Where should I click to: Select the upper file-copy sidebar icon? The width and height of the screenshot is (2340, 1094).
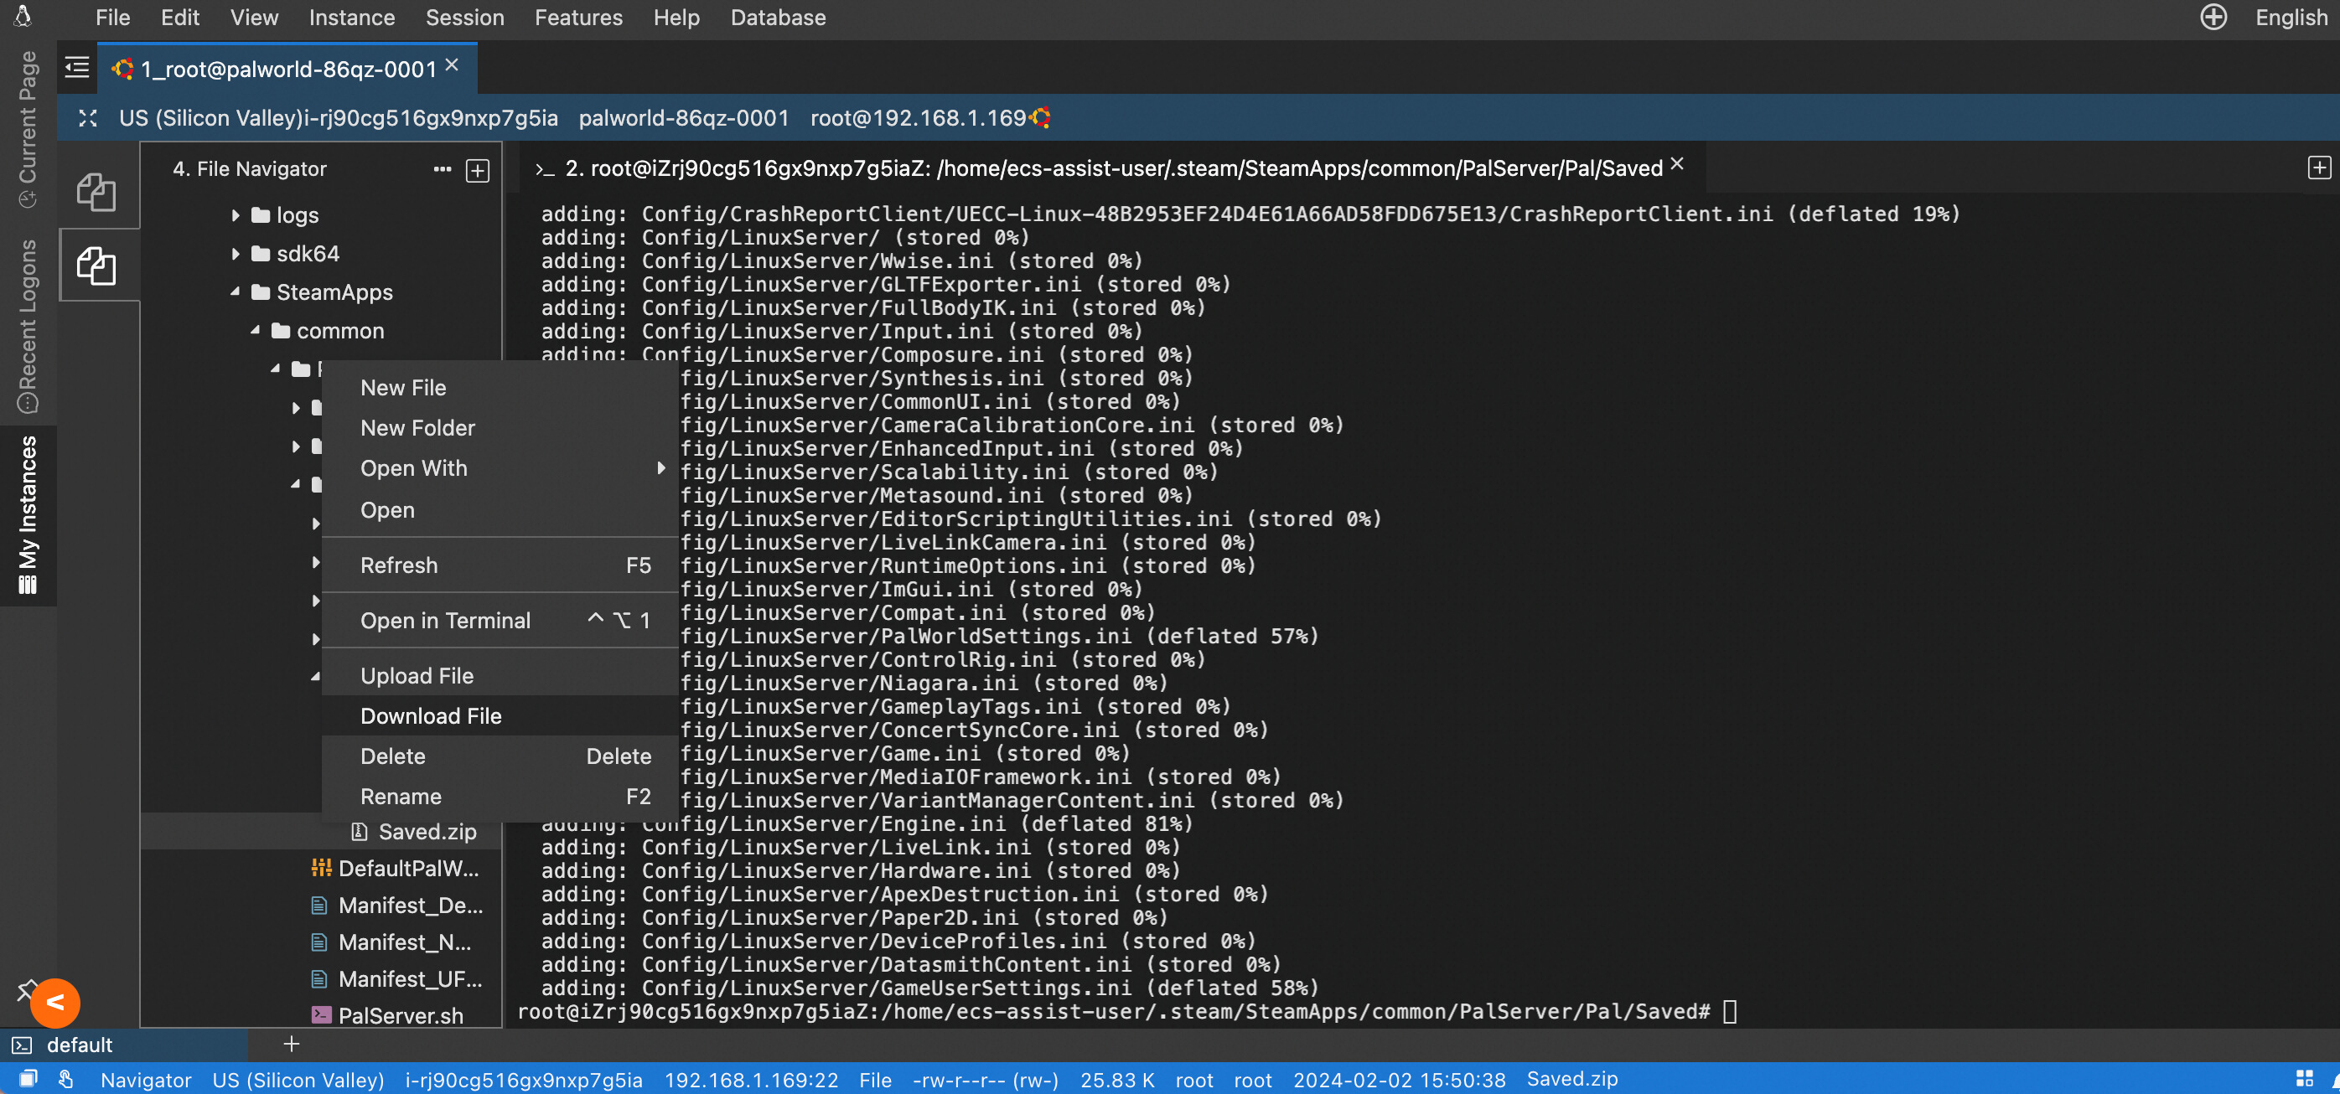[x=96, y=191]
